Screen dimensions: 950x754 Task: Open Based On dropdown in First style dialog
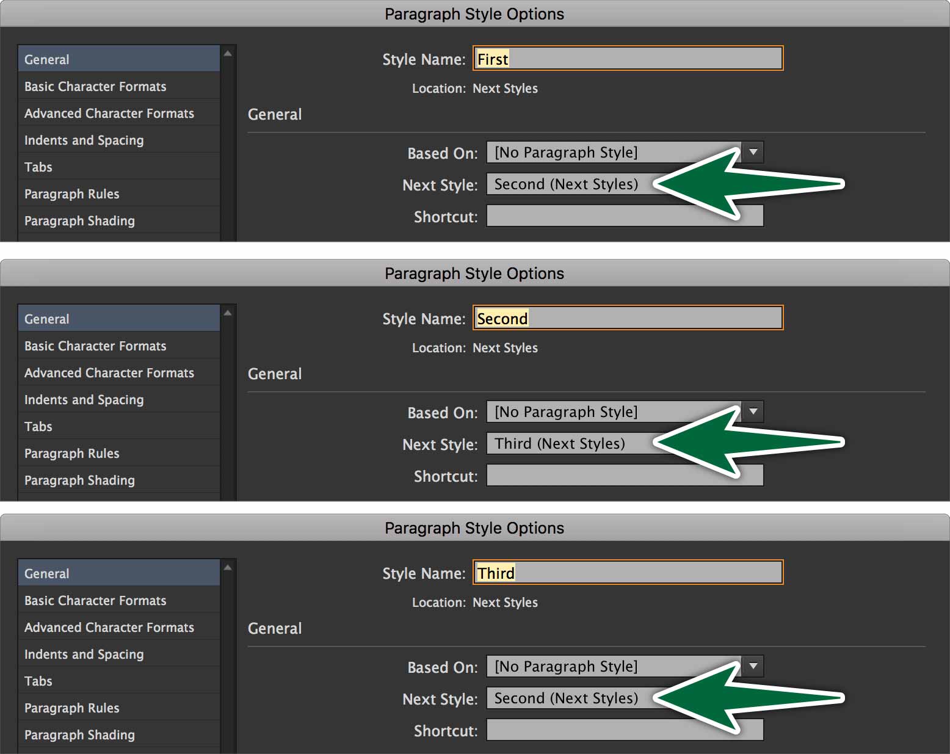(x=625, y=152)
